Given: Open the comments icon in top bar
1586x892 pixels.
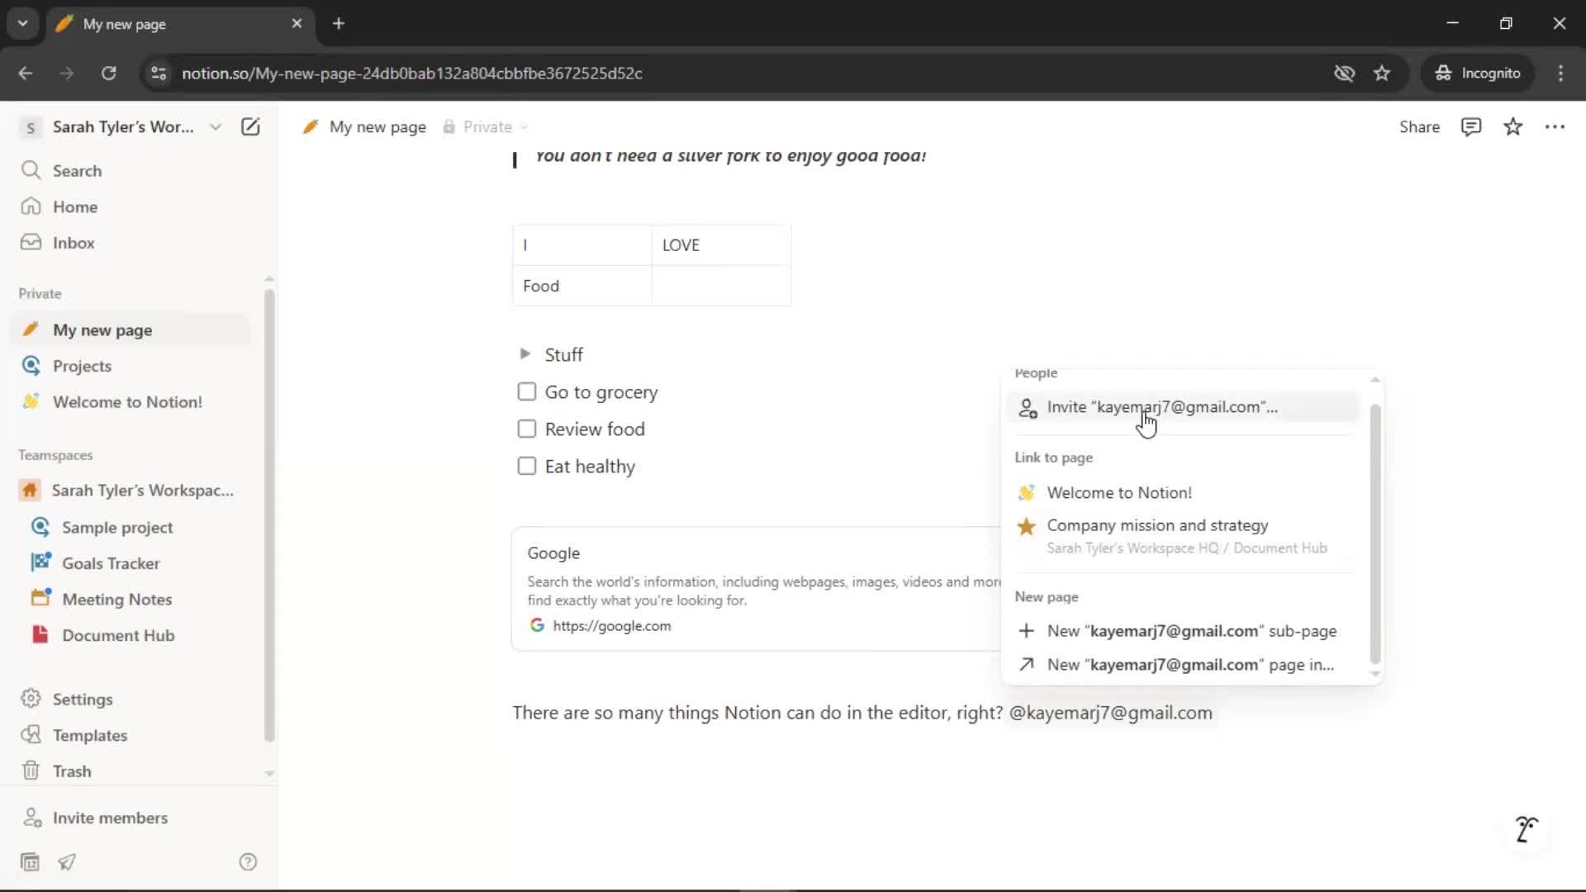Looking at the screenshot, I should pyautogui.click(x=1471, y=126).
